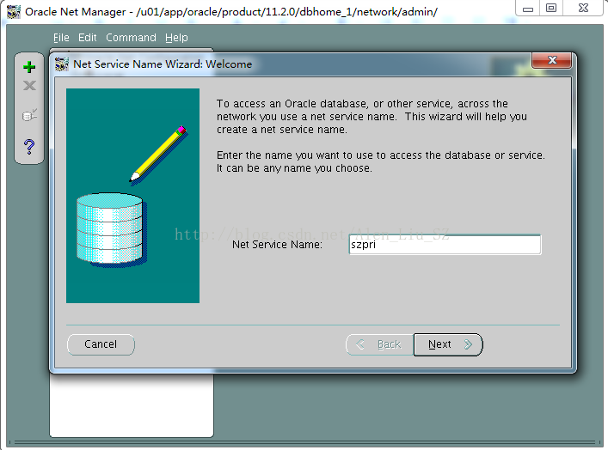Click the wizard dialog title icon
Image resolution: width=608 pixels, height=450 pixels.
click(62, 64)
